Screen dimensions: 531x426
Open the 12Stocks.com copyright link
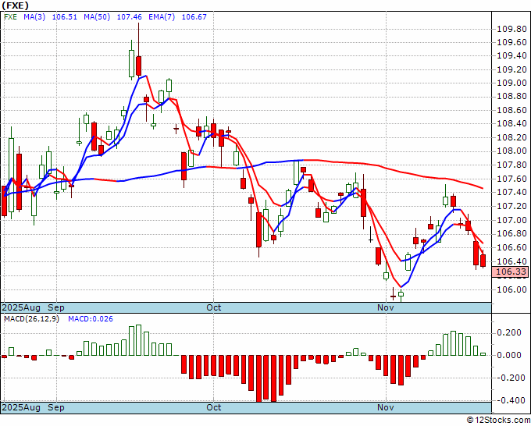(498, 420)
